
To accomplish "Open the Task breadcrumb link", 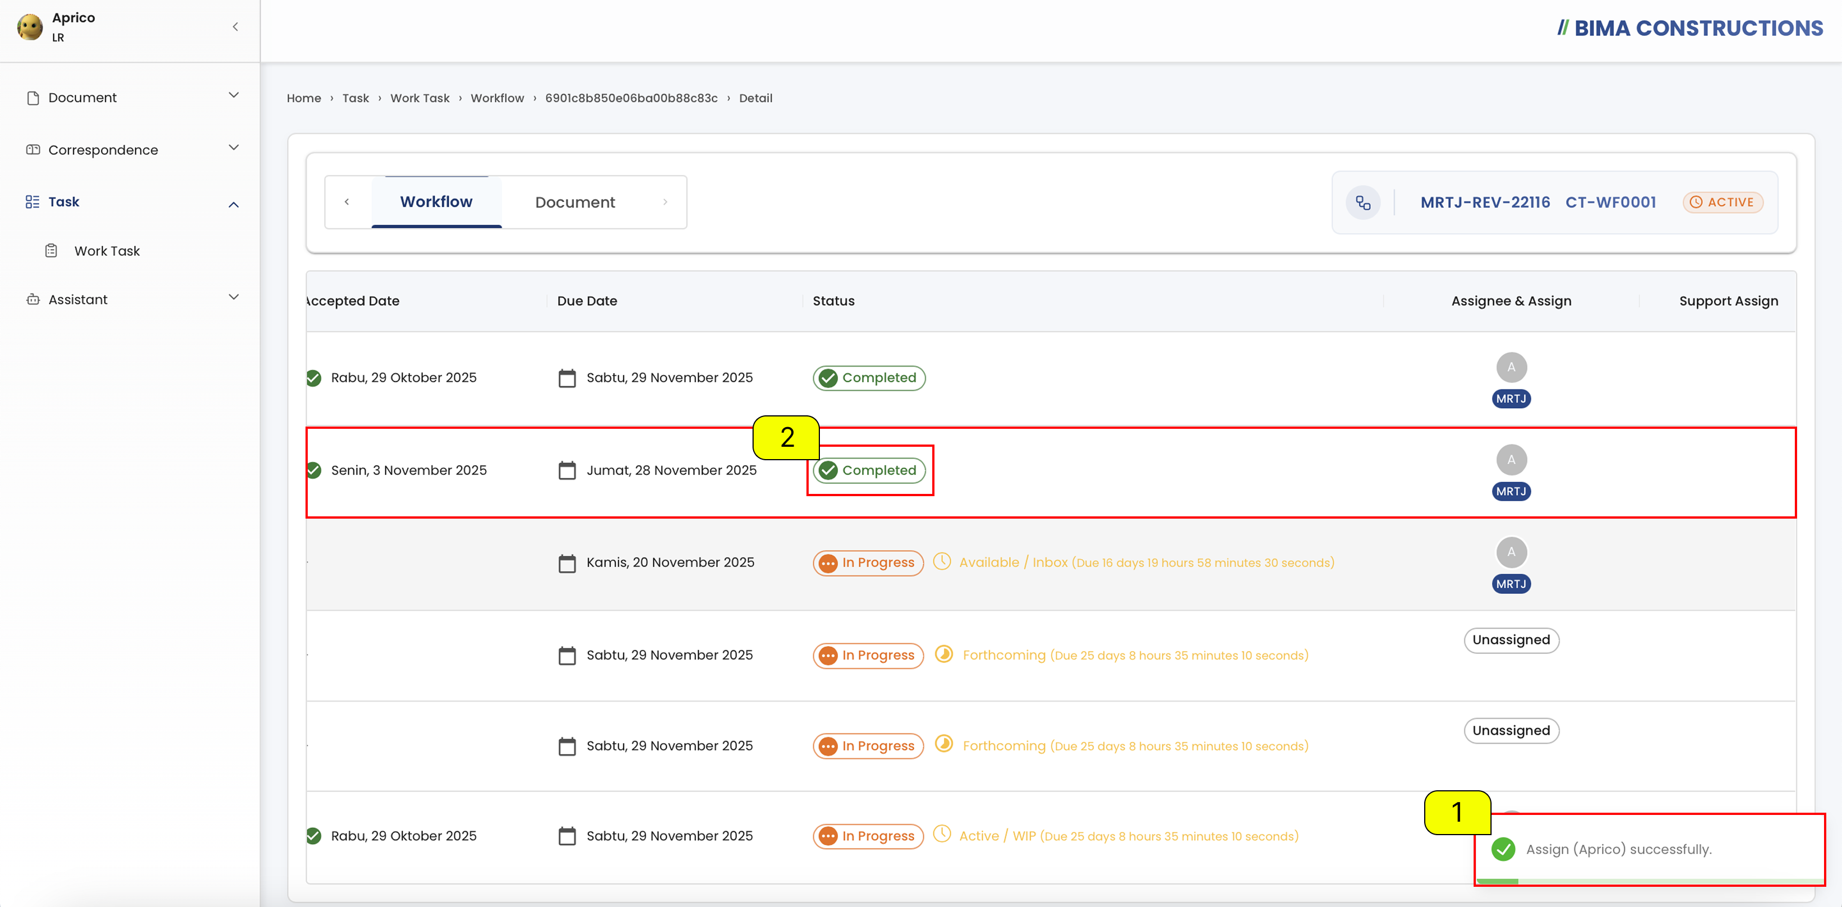I will click(355, 98).
